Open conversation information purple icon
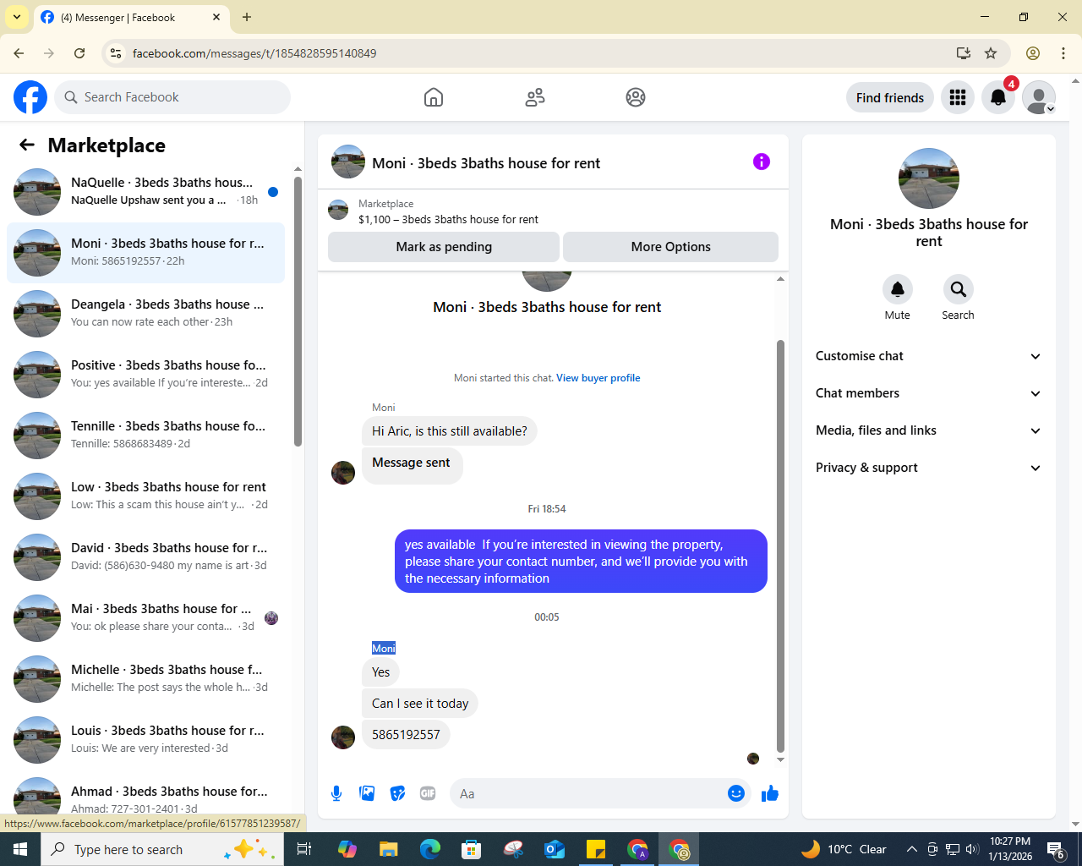The height and width of the screenshot is (866, 1082). click(x=762, y=162)
